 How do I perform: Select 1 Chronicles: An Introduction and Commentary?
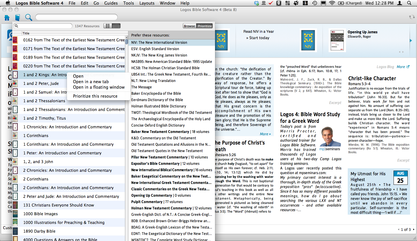[69, 127]
